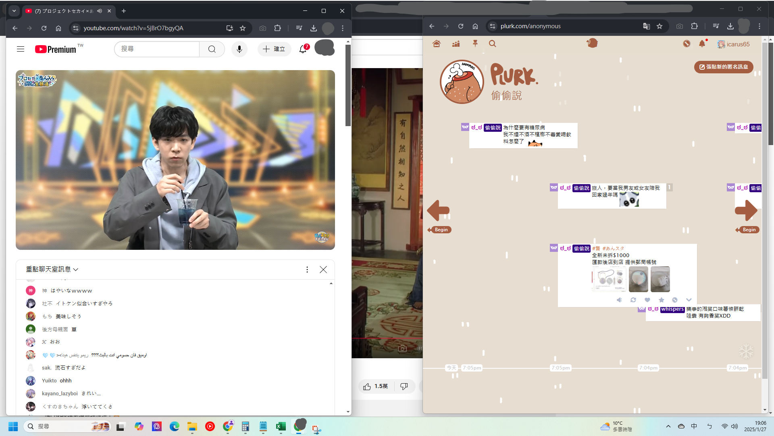Click YouTube Premium logo
The width and height of the screenshot is (774, 436).
pyautogui.click(x=56, y=49)
